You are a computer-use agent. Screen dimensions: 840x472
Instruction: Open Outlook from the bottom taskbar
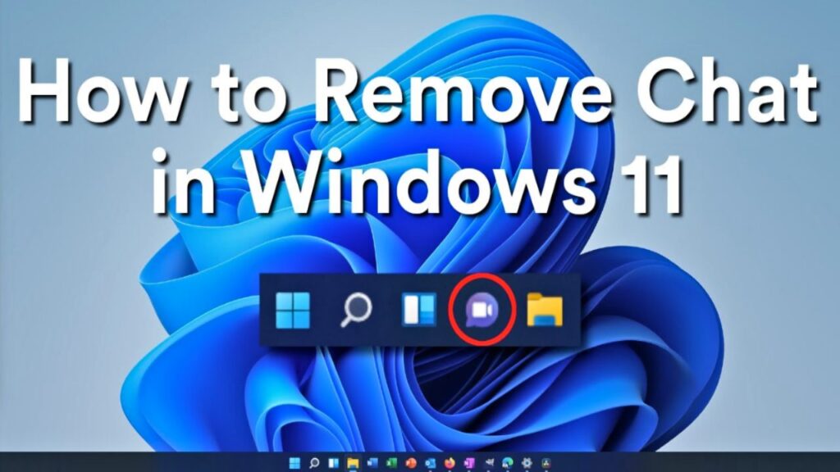pyautogui.click(x=430, y=461)
